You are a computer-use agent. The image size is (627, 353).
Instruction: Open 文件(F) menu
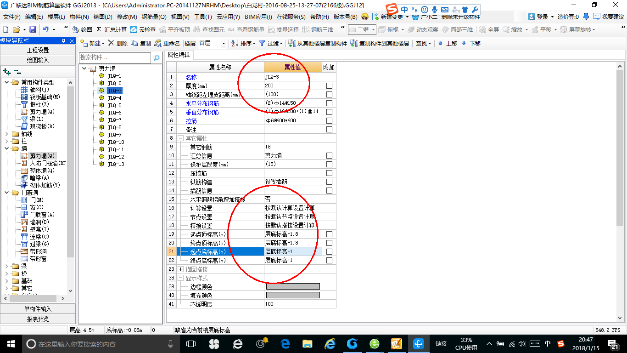(11, 17)
